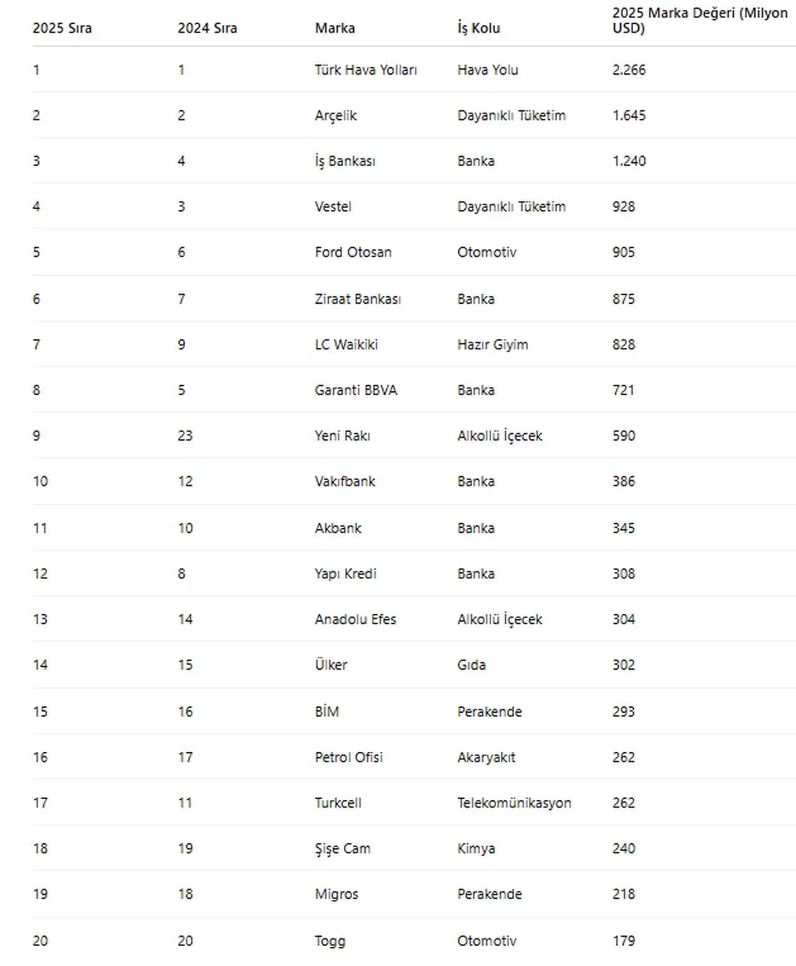The height and width of the screenshot is (966, 796).
Task: Select the Şişe Cam brand cell
Action: click(x=343, y=848)
